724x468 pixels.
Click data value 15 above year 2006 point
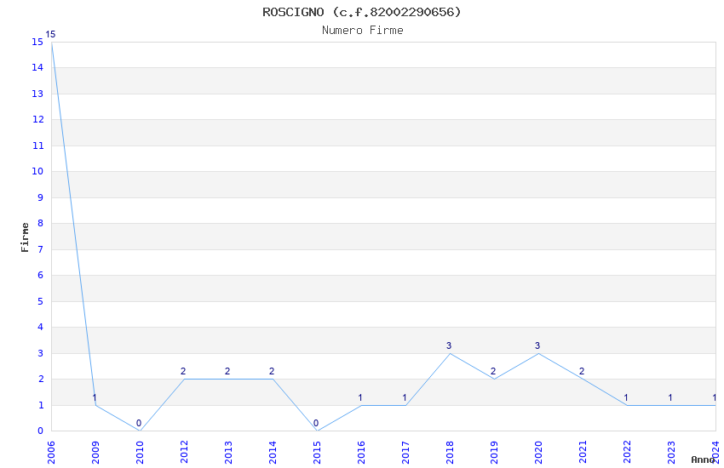point(50,34)
